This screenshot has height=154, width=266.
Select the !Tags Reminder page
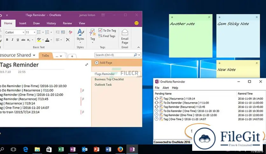[x=105, y=74]
